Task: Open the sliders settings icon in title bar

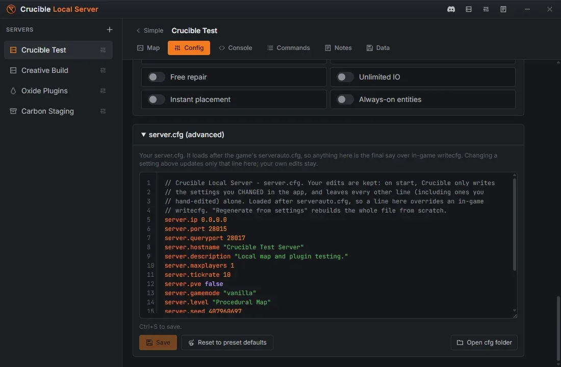Action: click(486, 9)
